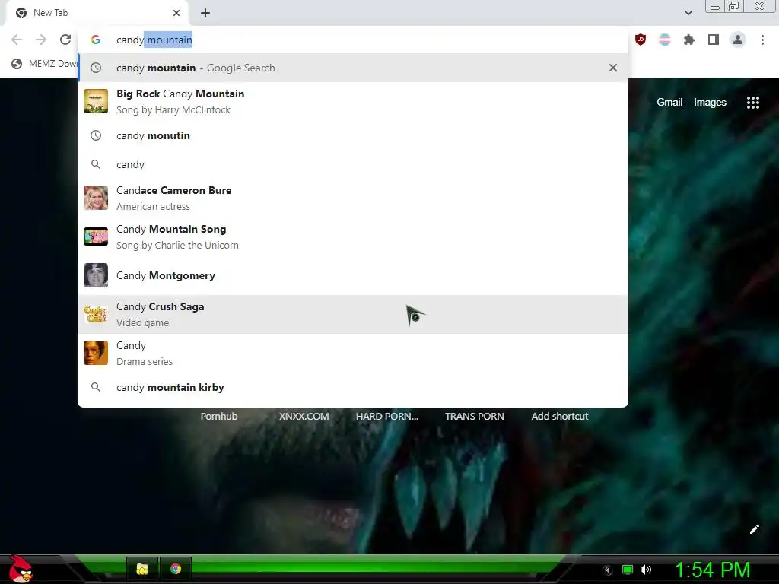This screenshot has width=779, height=584.
Task: Choose Big Rock Candy Mountain suggestion
Action: tap(353, 101)
